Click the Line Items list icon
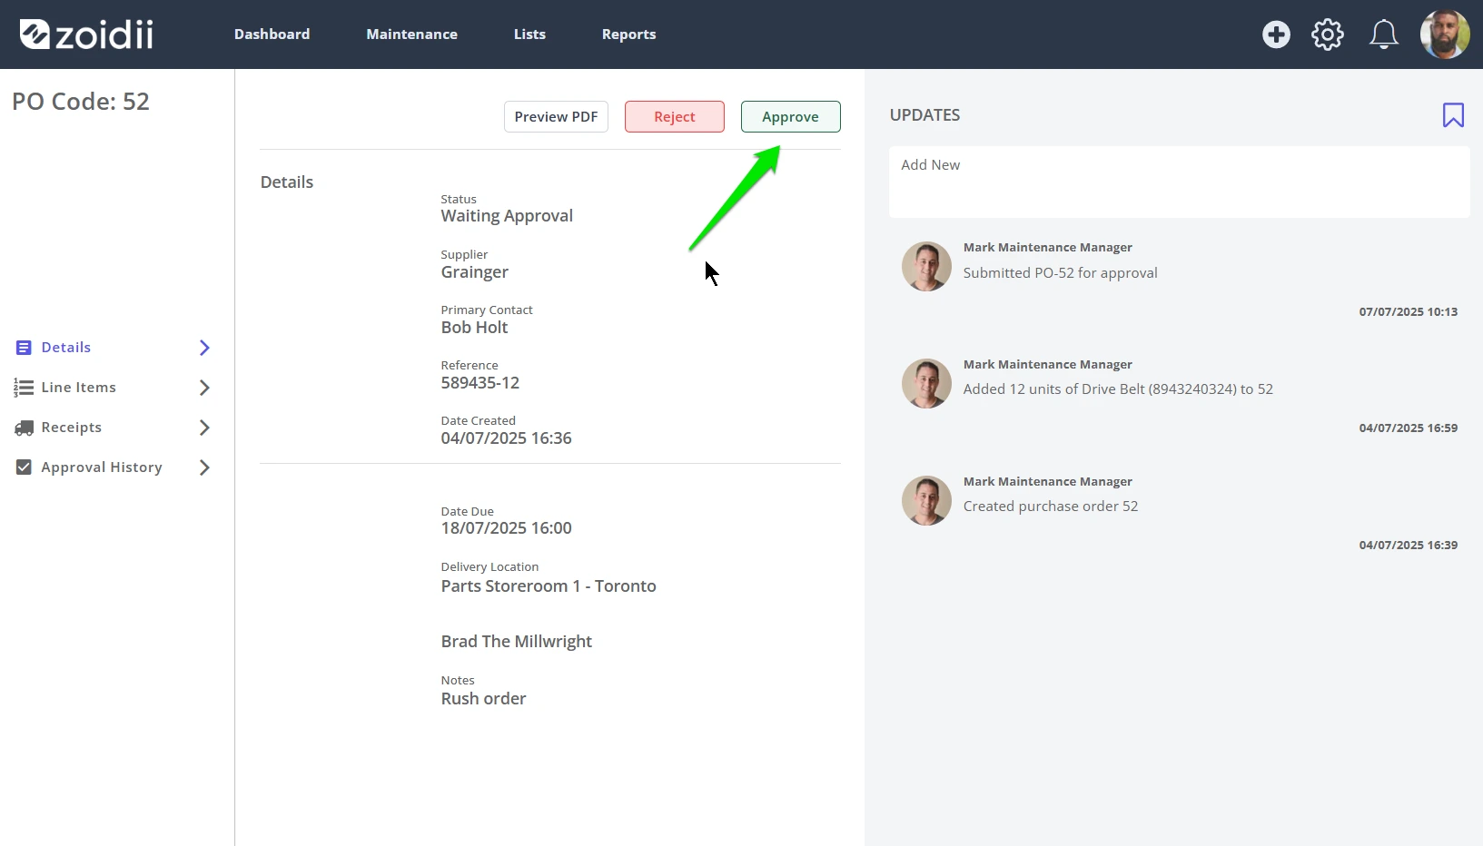Viewport: 1483px width, 846px height. coord(24,388)
